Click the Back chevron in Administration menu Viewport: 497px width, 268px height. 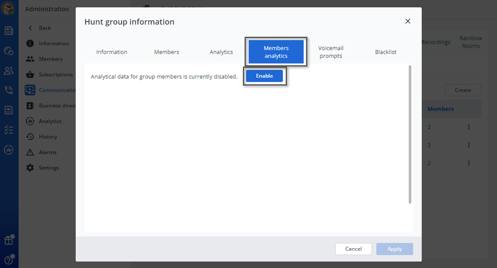pyautogui.click(x=30, y=28)
